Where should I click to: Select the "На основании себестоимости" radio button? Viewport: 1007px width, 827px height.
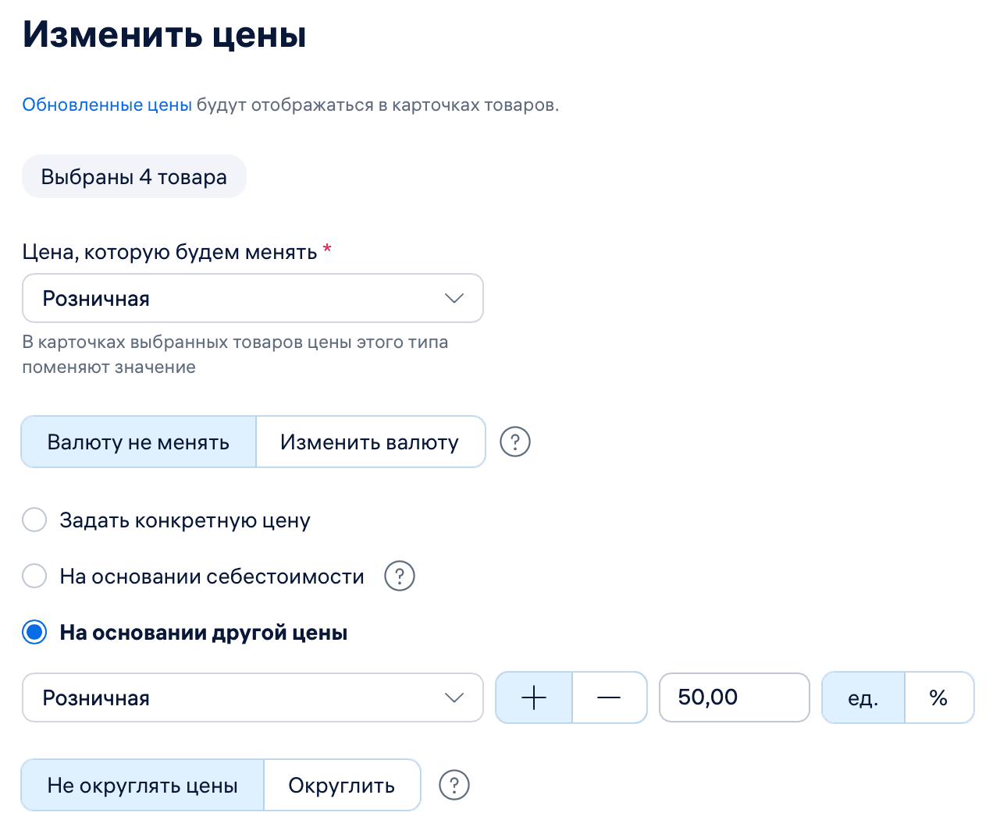[34, 576]
